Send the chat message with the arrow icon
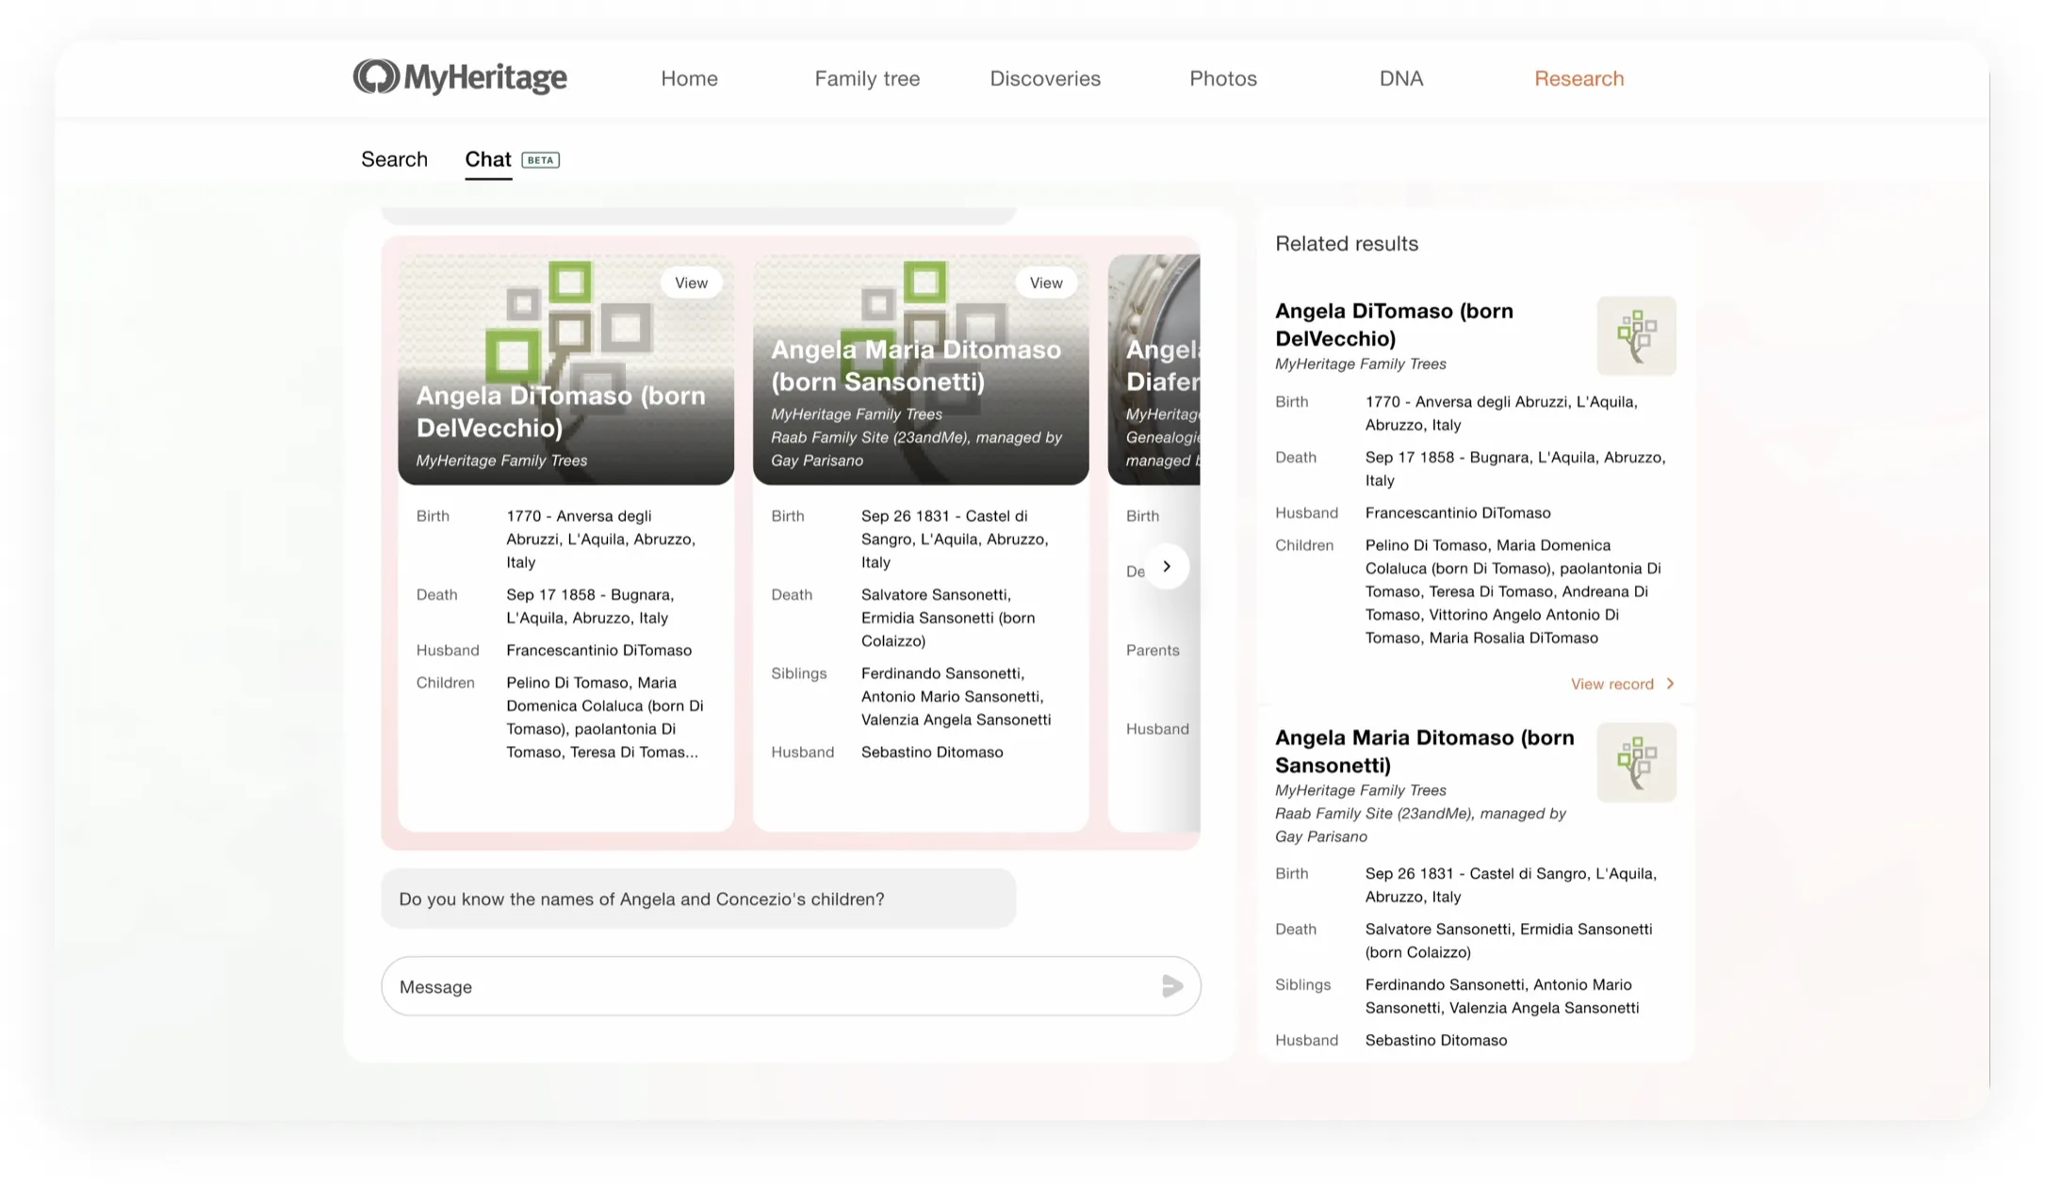 (1171, 986)
